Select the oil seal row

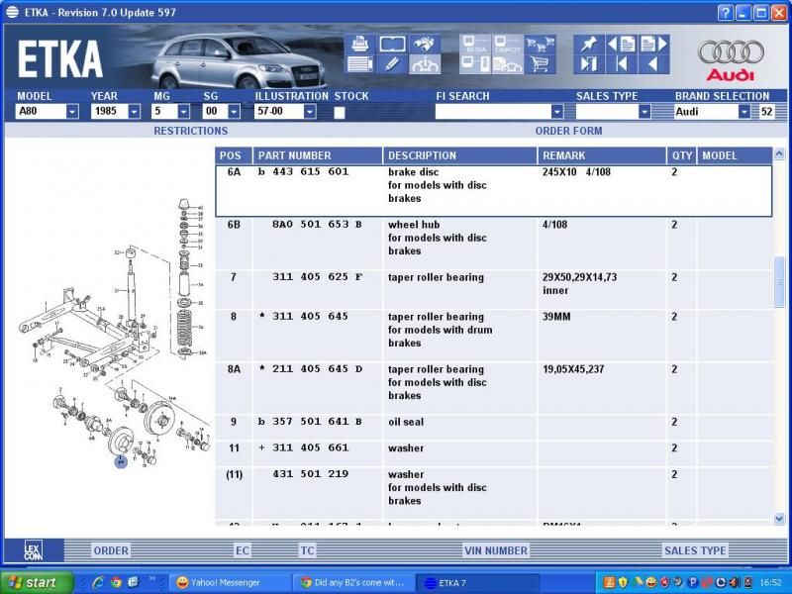[494, 428]
